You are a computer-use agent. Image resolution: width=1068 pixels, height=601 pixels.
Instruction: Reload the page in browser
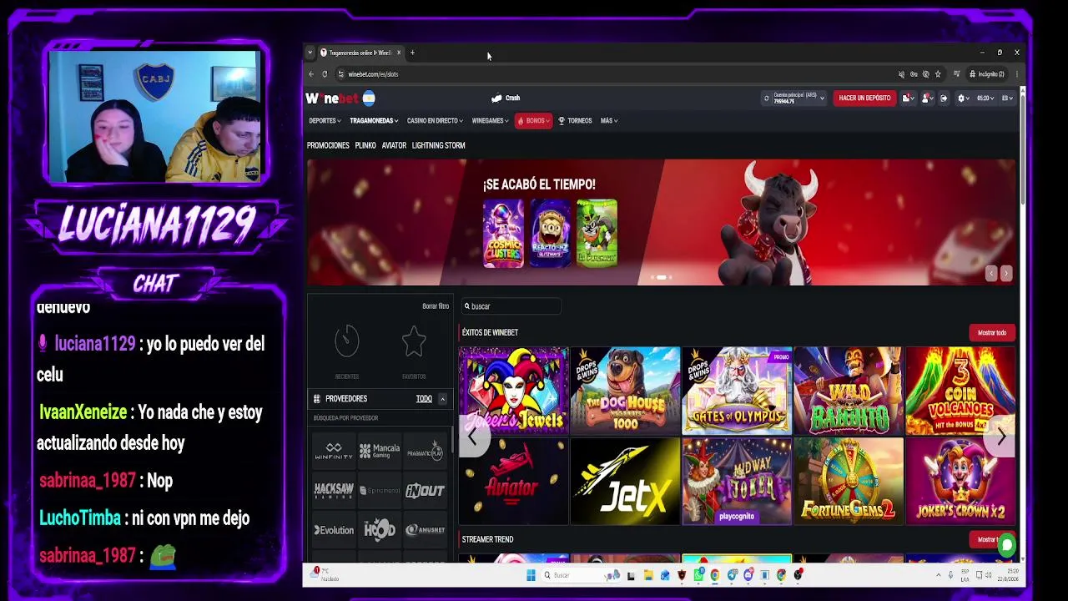[x=325, y=74]
